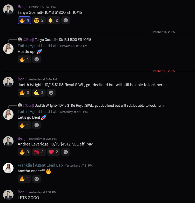Open Benji's avatar on Tanya Gosnell post
Viewport: 195px width, 203px height.
click(8, 10)
